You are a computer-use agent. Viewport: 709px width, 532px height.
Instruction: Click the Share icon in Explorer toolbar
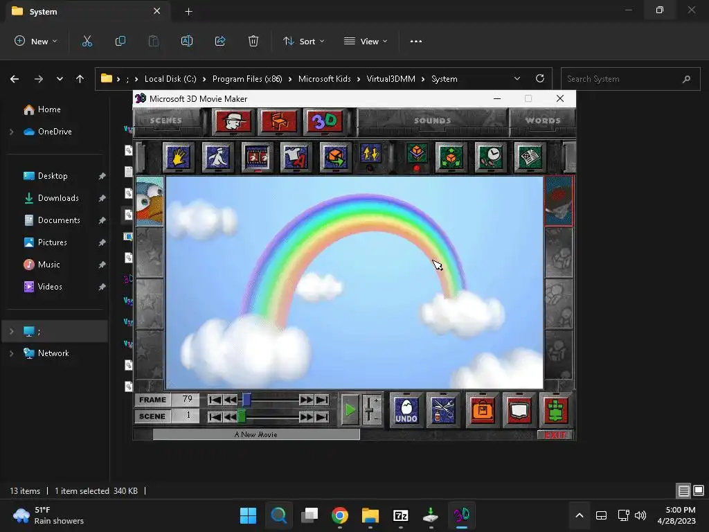[219, 41]
